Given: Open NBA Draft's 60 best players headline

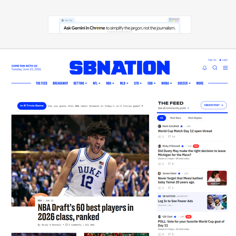Looking at the screenshot, I should [x=86, y=212].
